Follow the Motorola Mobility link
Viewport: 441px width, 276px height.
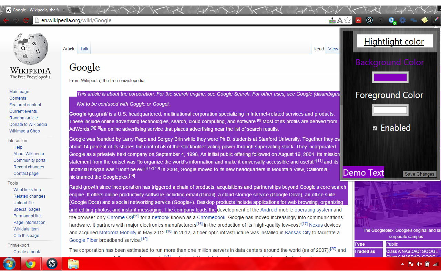(118, 233)
